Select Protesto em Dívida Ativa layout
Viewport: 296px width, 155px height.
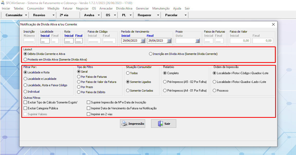coord(25,59)
